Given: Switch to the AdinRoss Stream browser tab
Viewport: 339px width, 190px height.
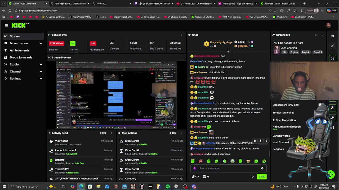Looking at the screenshot, I should [279, 4].
